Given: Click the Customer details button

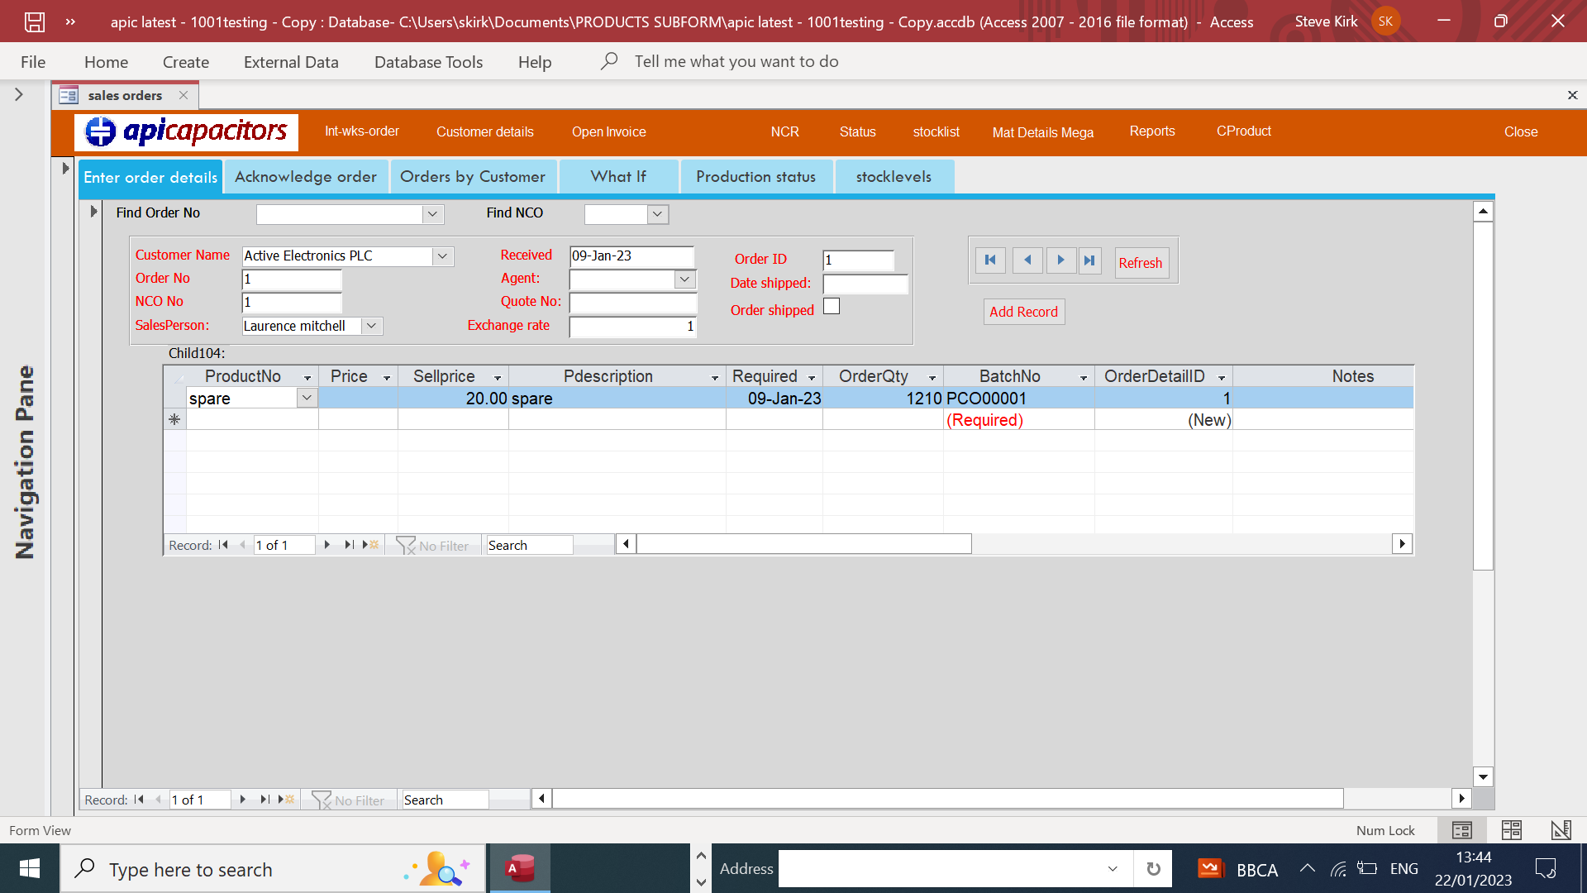Looking at the screenshot, I should 485,131.
